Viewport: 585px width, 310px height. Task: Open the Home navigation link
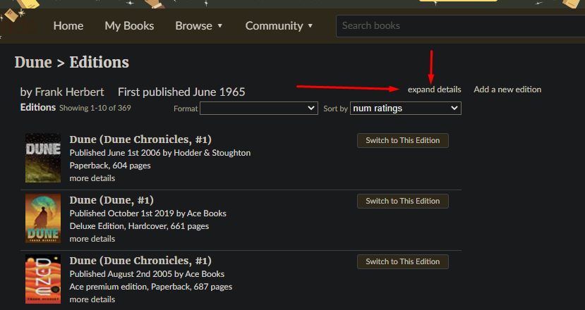point(68,25)
